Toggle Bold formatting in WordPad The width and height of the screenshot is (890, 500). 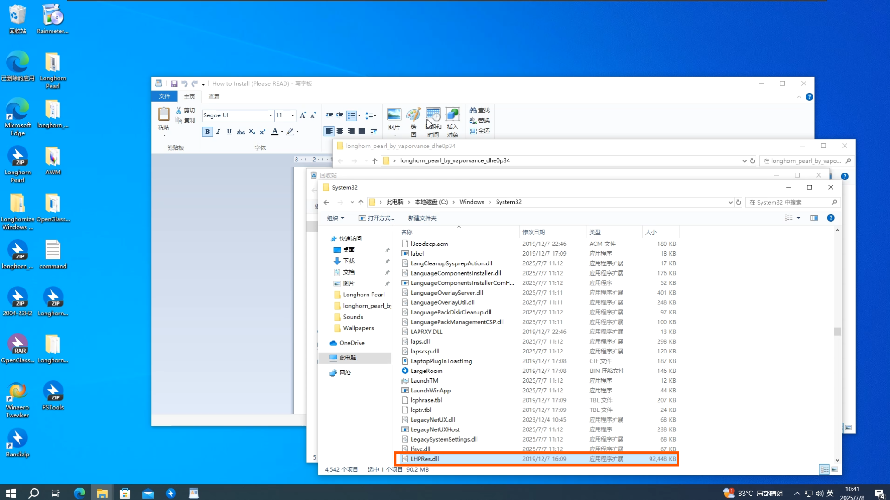point(207,132)
